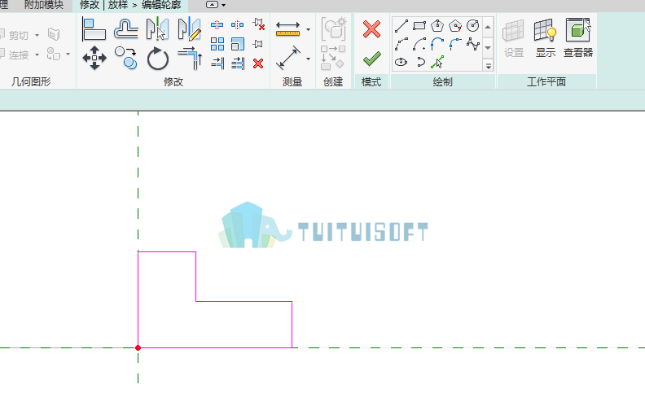Select the Rectangle draw tool
The image size is (645, 393).
(419, 26)
